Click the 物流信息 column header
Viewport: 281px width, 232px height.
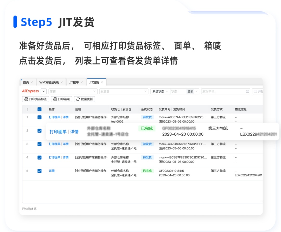[241, 109]
